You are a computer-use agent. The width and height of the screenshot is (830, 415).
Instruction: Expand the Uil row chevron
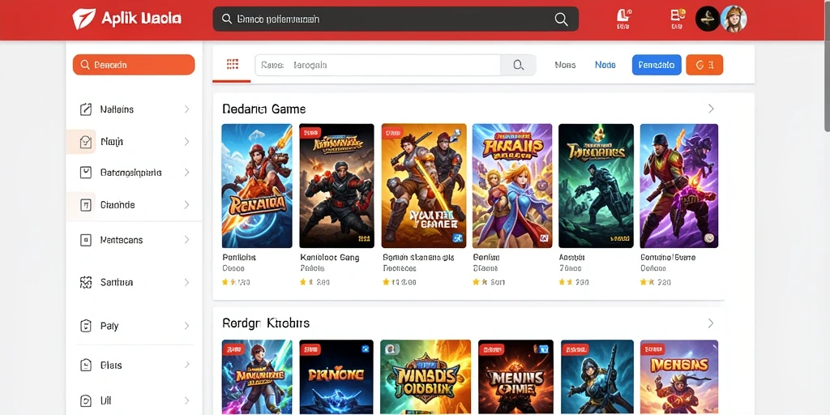[x=186, y=400]
